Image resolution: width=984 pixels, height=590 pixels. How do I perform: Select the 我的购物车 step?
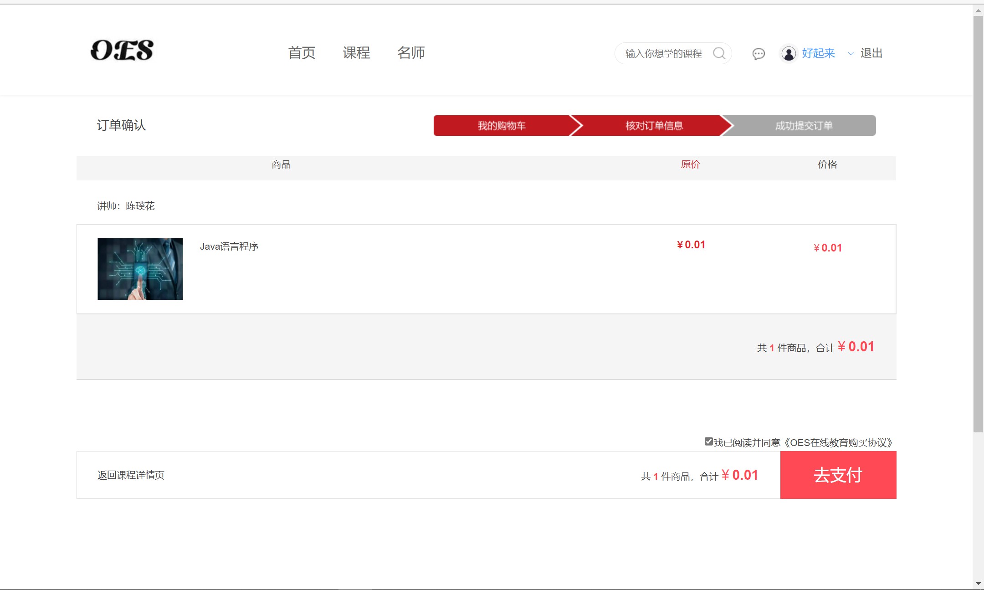501,126
